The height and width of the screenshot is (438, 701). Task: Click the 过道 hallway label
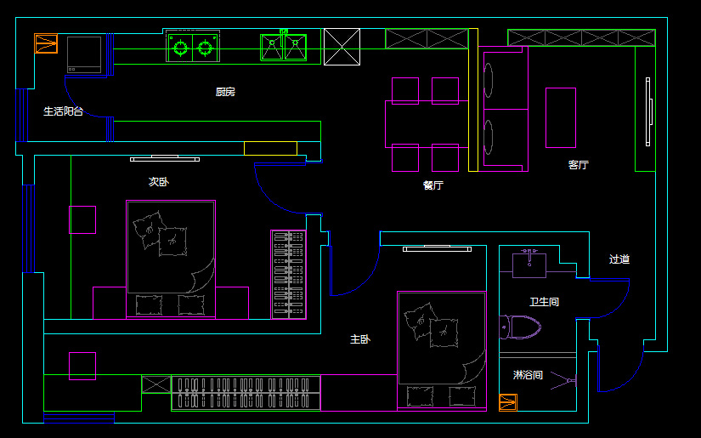(x=619, y=259)
